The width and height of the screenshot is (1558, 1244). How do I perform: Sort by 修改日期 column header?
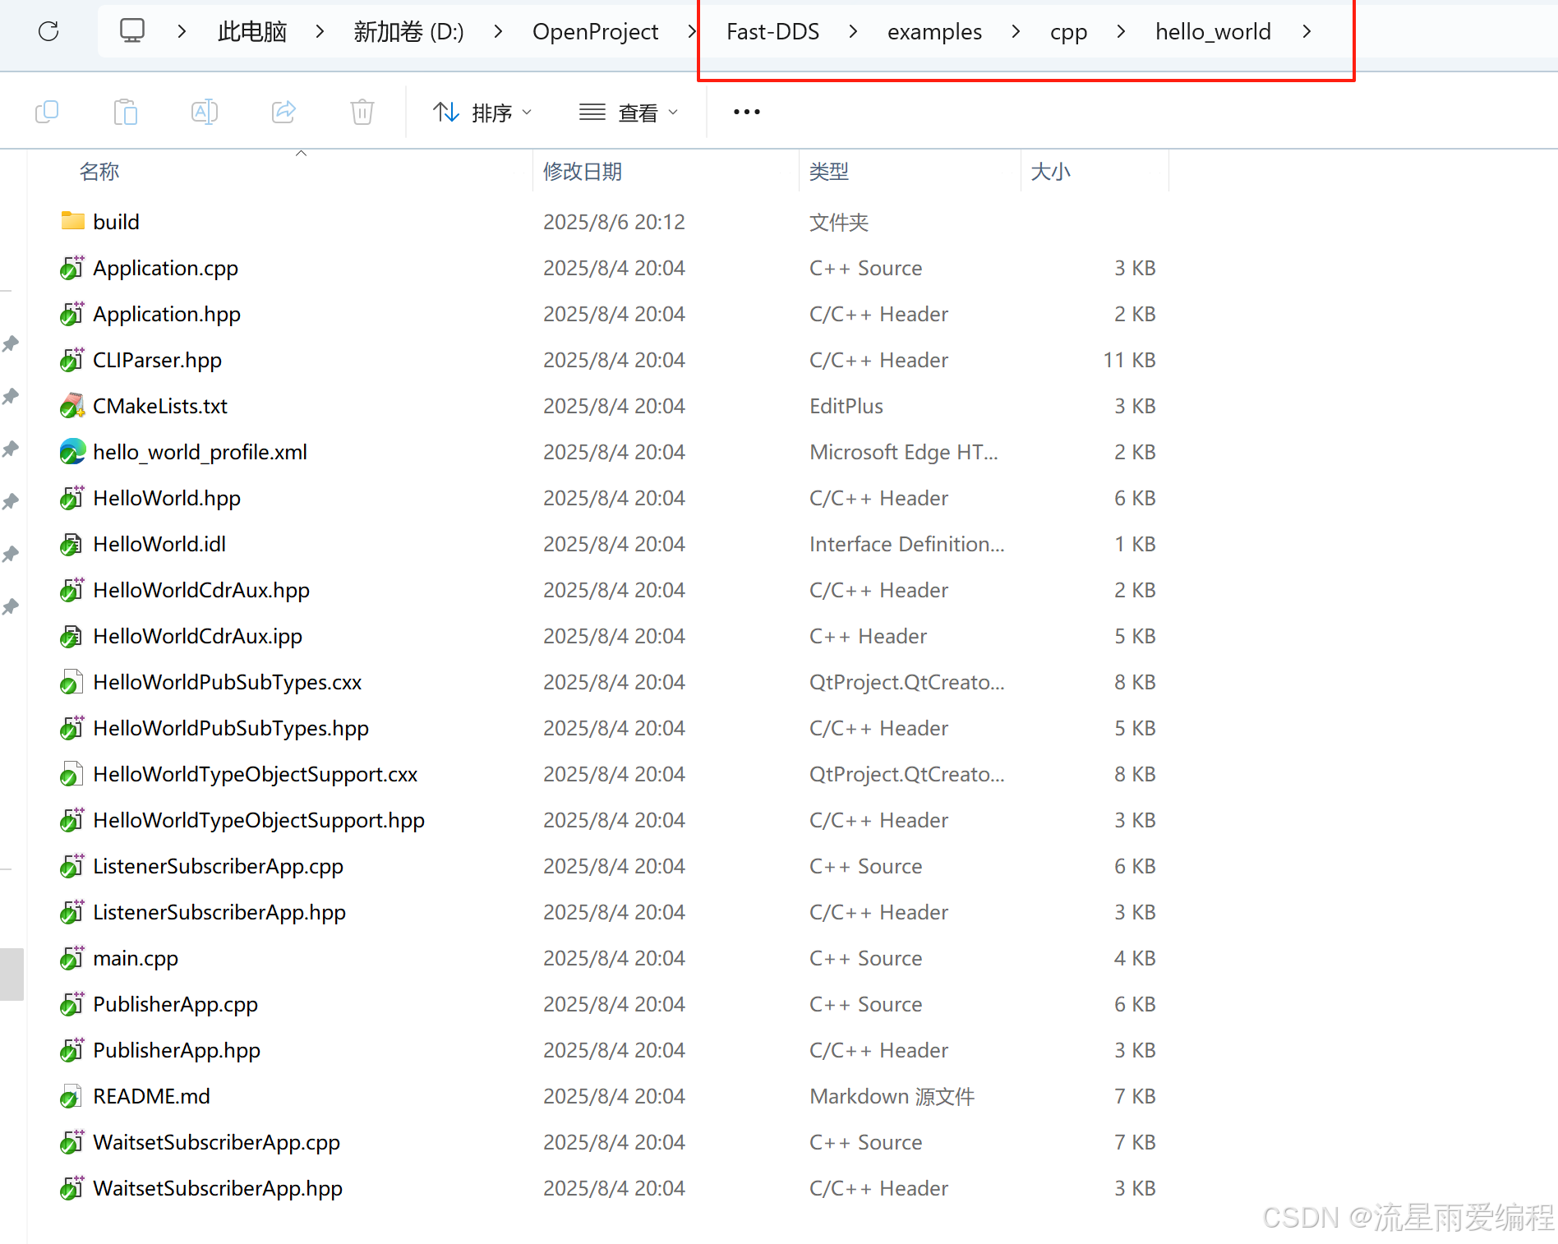(583, 171)
